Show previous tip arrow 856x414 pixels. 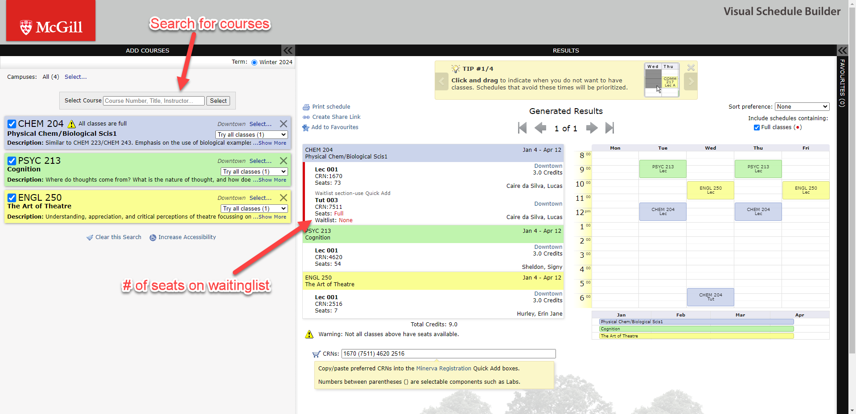click(x=442, y=81)
